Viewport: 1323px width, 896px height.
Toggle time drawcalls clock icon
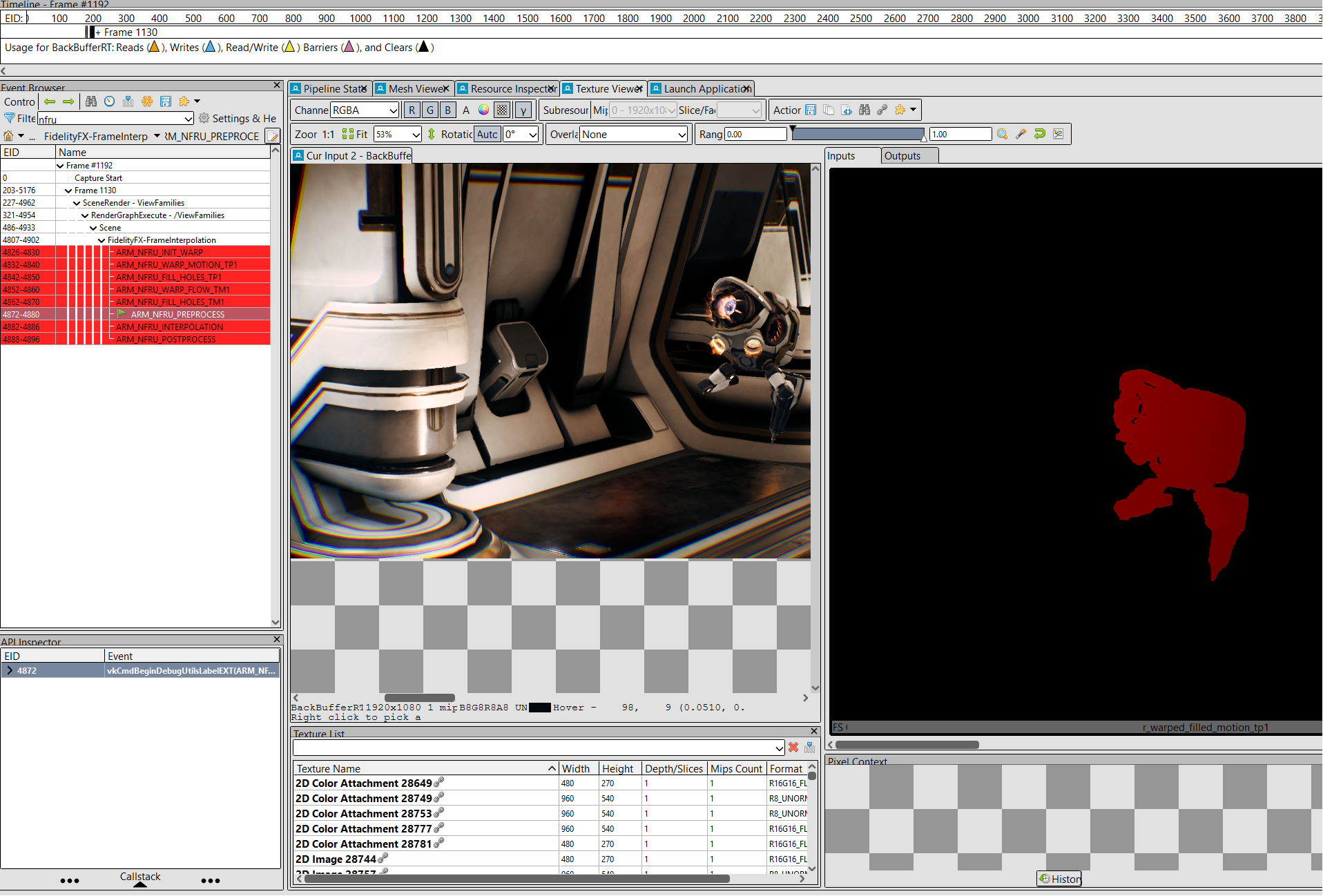coord(110,101)
